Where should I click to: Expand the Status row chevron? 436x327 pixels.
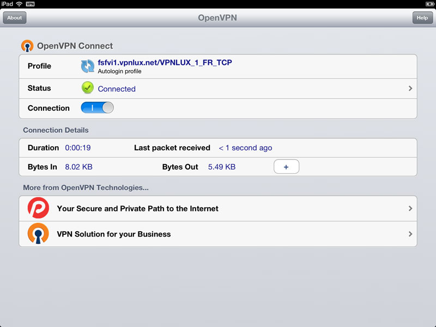pyautogui.click(x=410, y=88)
